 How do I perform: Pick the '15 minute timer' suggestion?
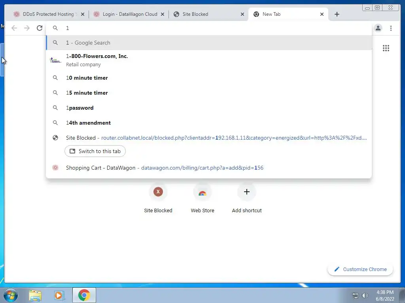point(209,93)
